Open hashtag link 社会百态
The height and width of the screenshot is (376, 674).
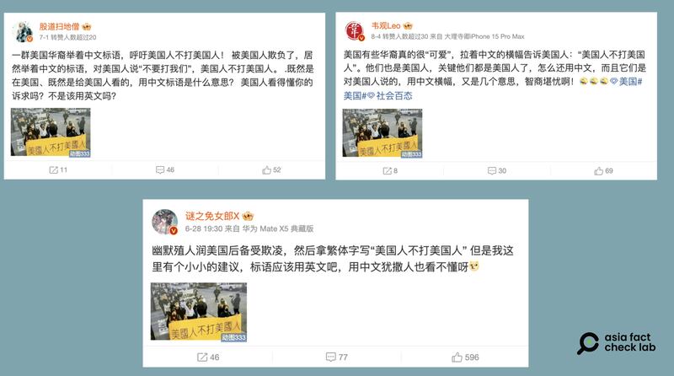[394, 96]
